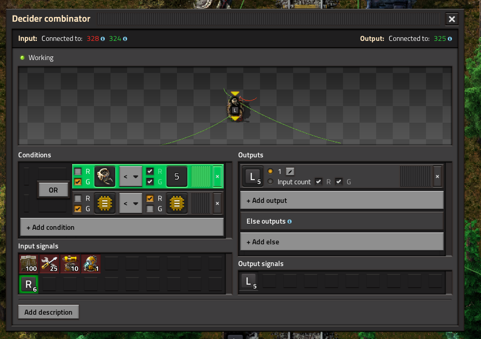Toggle green wire checkbox beside constant 5
Viewport: 481px width, 339px height.
[150, 182]
